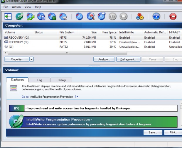Click the Disabled (low ... IntelliWrite cell
Image resolution: width=182 pixels, height=148 pixels.
tap(130, 42)
